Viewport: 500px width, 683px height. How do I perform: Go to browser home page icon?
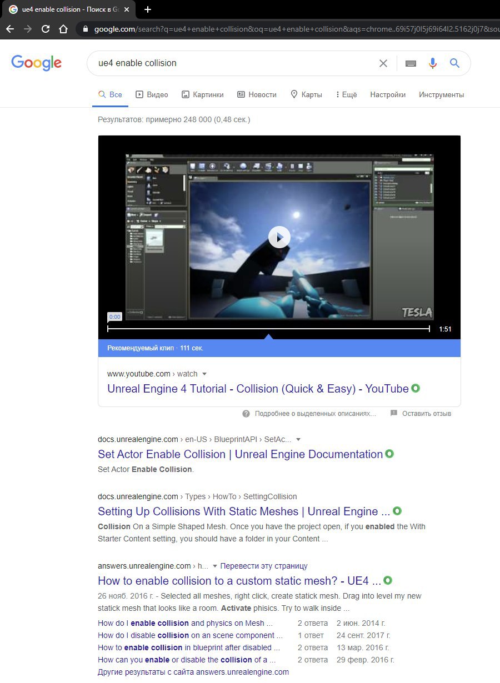63,29
